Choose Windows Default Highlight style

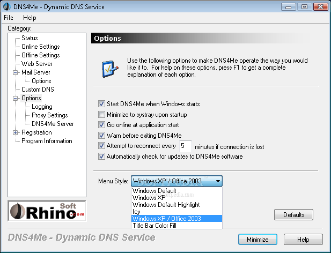[176, 205]
